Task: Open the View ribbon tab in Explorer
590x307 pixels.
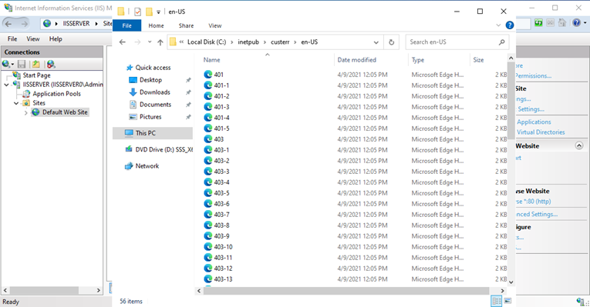Action: coord(215,25)
